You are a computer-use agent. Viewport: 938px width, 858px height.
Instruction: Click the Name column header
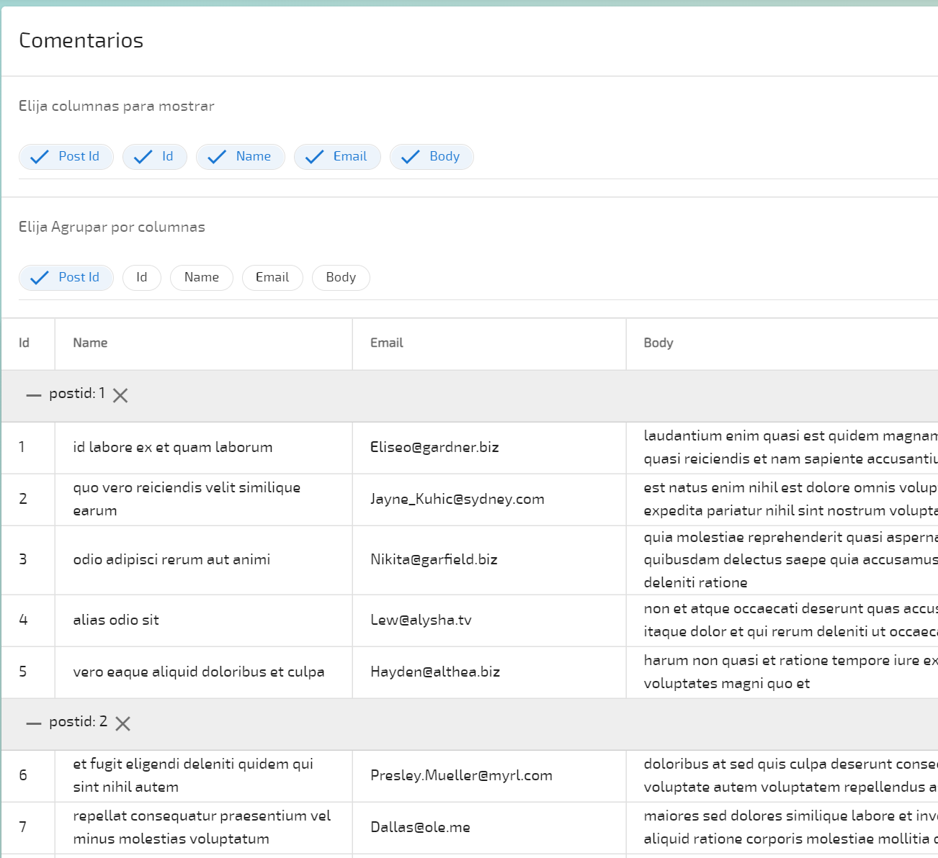click(90, 343)
